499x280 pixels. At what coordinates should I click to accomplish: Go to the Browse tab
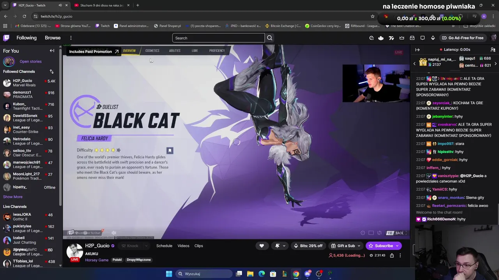coord(53,38)
